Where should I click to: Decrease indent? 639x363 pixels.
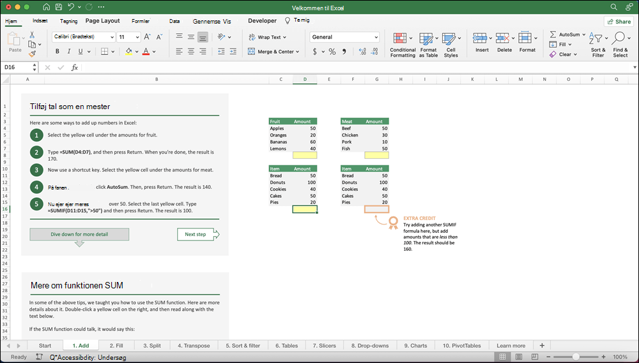[x=221, y=52]
